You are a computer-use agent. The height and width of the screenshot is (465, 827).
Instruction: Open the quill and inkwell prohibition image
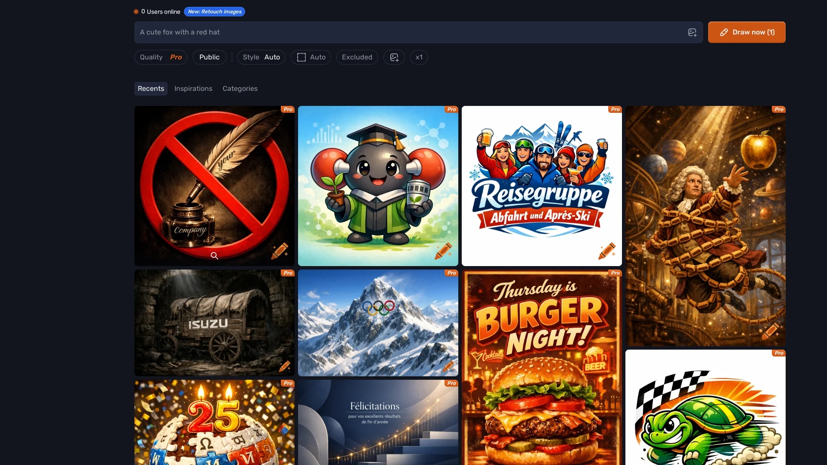[215, 186]
